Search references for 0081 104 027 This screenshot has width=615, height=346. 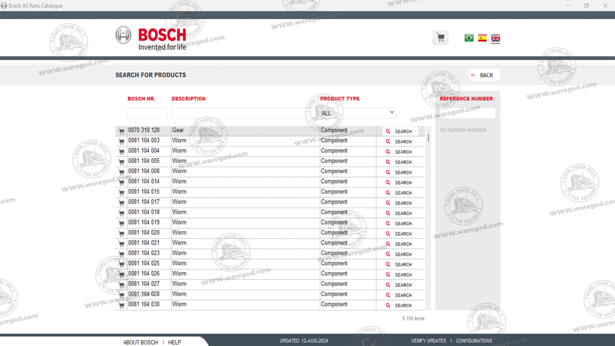(x=400, y=285)
